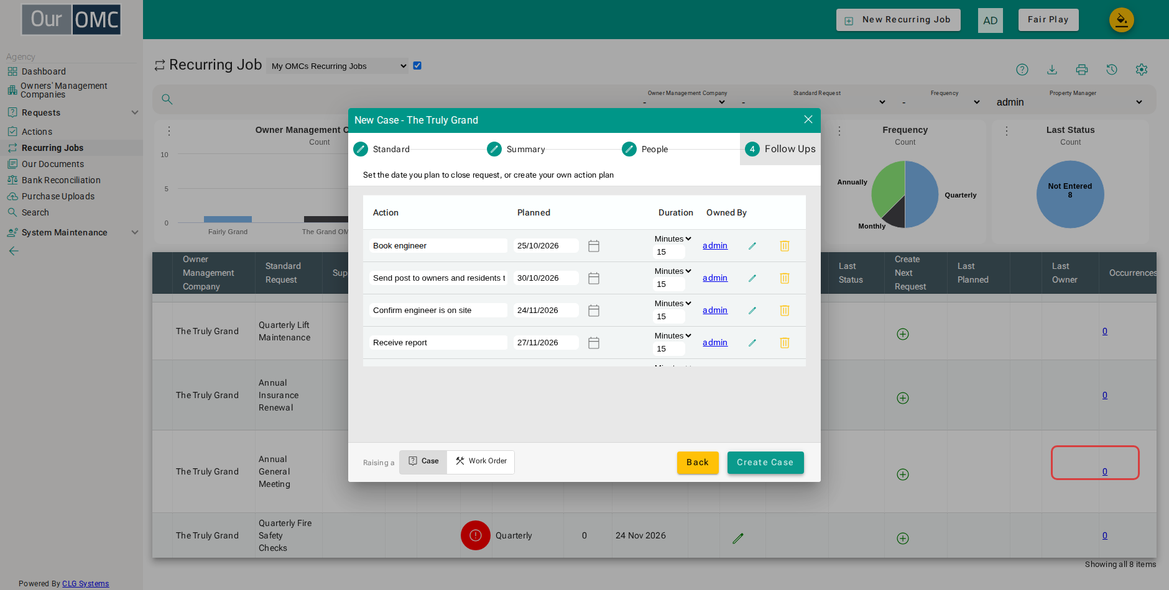Edit the Book engineer action text field

point(438,246)
